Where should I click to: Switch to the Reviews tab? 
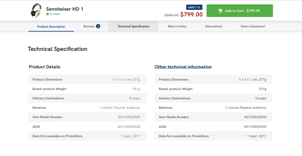coord(89,26)
